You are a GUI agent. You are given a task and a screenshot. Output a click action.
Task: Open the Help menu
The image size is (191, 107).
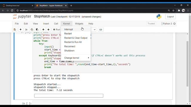click(x=91, y=24)
